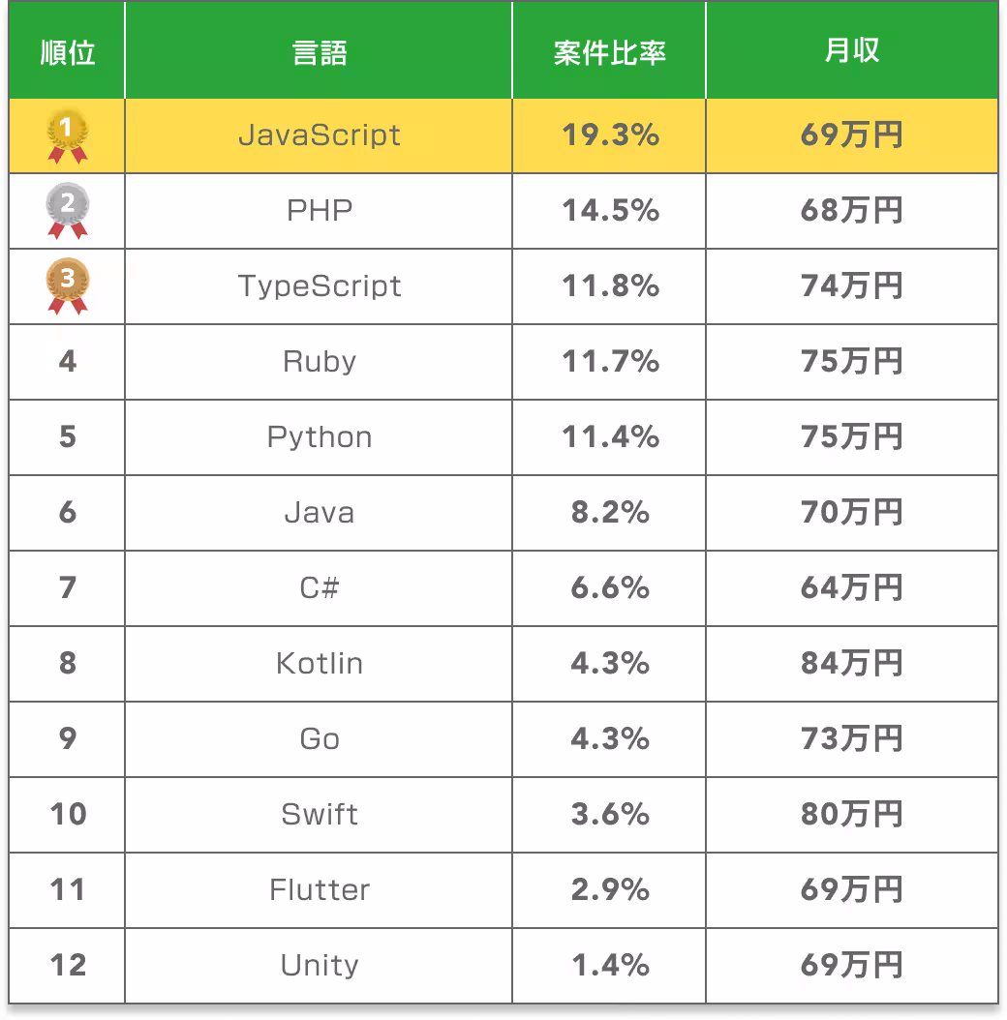Select the PHP language cell

coord(319,210)
